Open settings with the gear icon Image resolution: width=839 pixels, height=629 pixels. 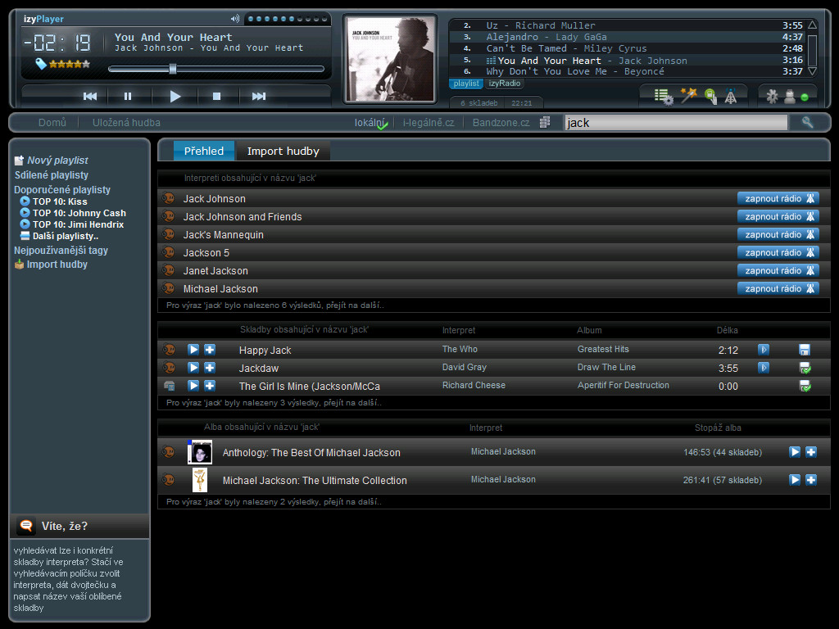coord(772,97)
